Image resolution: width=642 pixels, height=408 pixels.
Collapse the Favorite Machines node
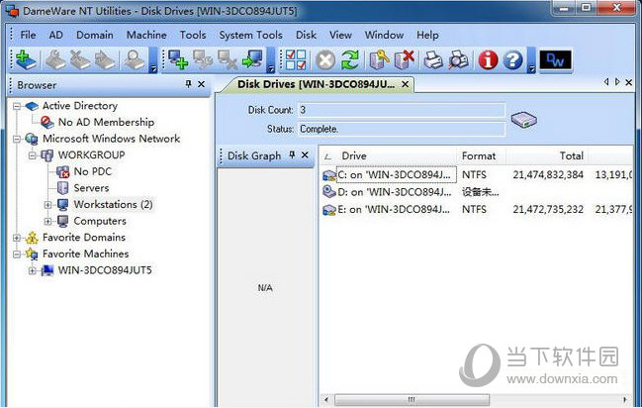click(17, 255)
